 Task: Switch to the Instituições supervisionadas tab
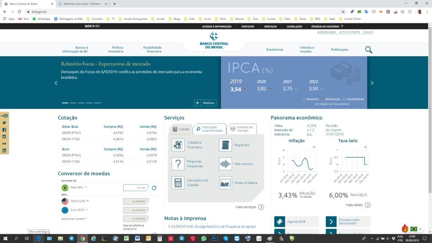click(x=210, y=129)
